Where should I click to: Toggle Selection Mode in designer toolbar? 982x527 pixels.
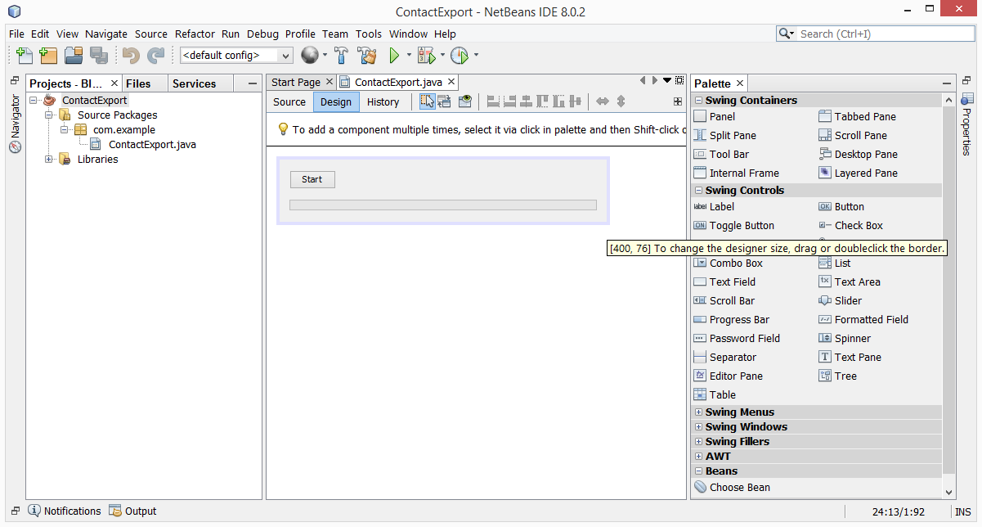tap(427, 101)
